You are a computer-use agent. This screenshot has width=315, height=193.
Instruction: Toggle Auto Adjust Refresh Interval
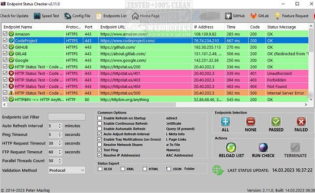pyautogui.click(x=100, y=134)
